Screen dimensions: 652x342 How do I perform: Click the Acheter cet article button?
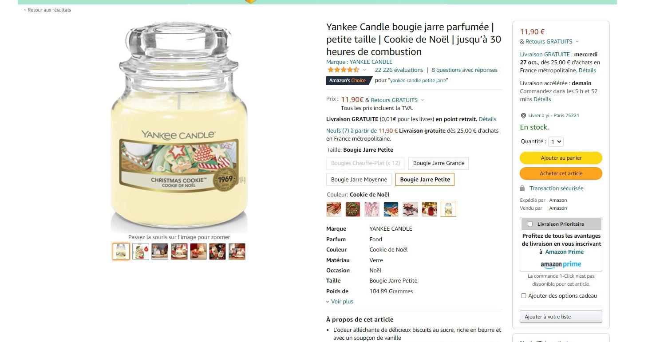click(561, 173)
